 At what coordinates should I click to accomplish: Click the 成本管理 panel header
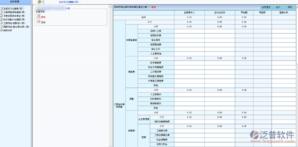click(16, 1)
